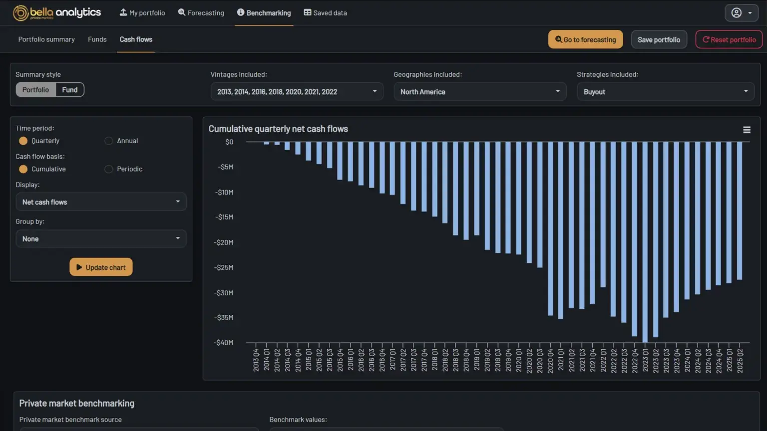Select the Cash flows tab
This screenshot has width=767, height=431.
click(136, 39)
